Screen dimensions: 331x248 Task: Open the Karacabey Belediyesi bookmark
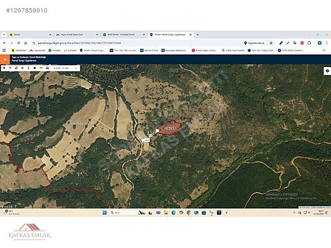[x=174, y=50]
